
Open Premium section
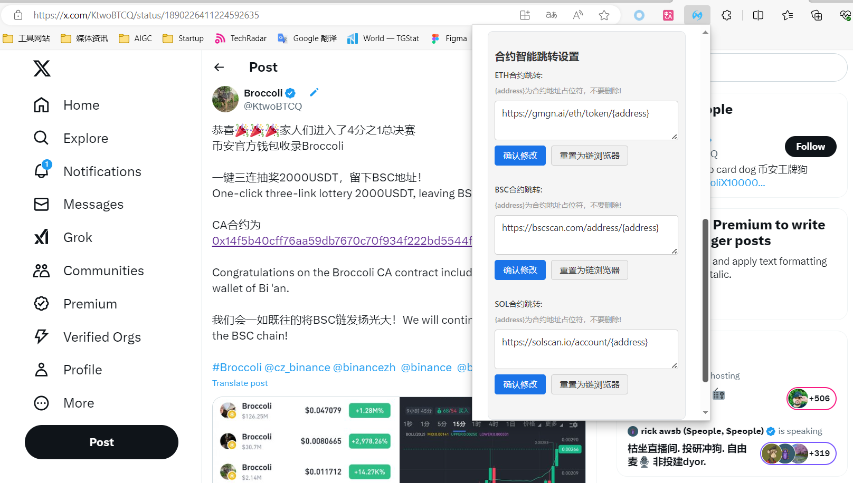coord(75,304)
